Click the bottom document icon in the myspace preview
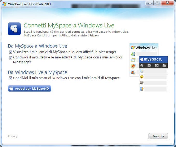The height and width of the screenshot is (147, 176). pos(142,89)
